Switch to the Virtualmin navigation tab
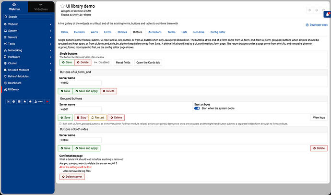The width and height of the screenshot is (331, 195). pyautogui.click(x=41, y=7)
